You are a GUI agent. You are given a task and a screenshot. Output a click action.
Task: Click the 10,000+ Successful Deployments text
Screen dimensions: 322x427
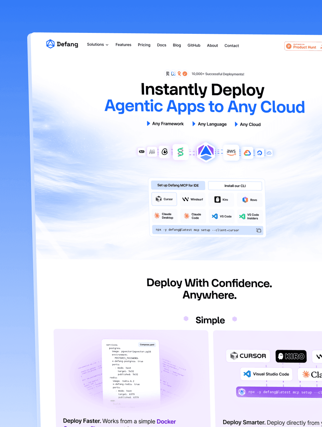coord(218,74)
